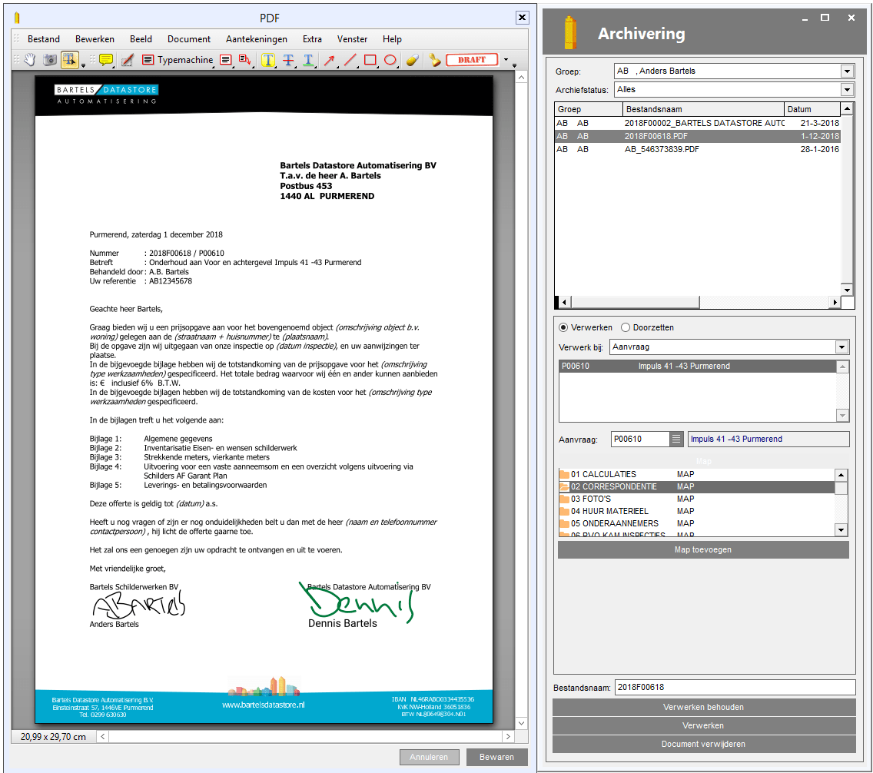Screen dimensions: 873x773
Task: Activate the Strikethrough text tool
Action: (288, 59)
